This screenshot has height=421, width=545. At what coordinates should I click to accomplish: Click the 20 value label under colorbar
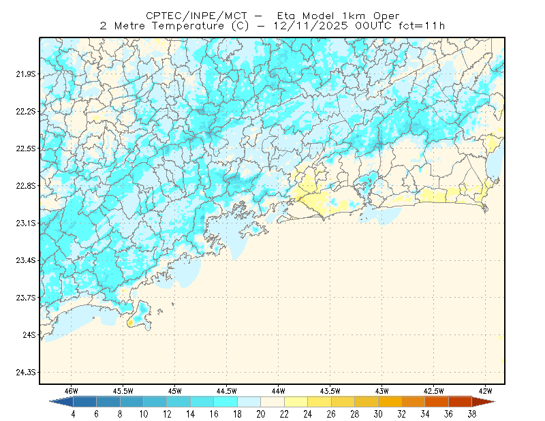261,414
